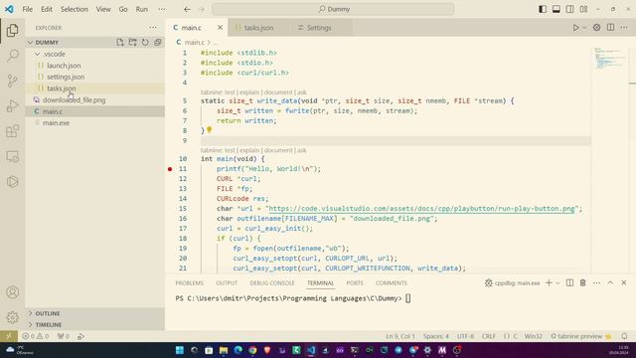Open the Run menu
Viewport: 636px width, 358px height.
point(141,9)
